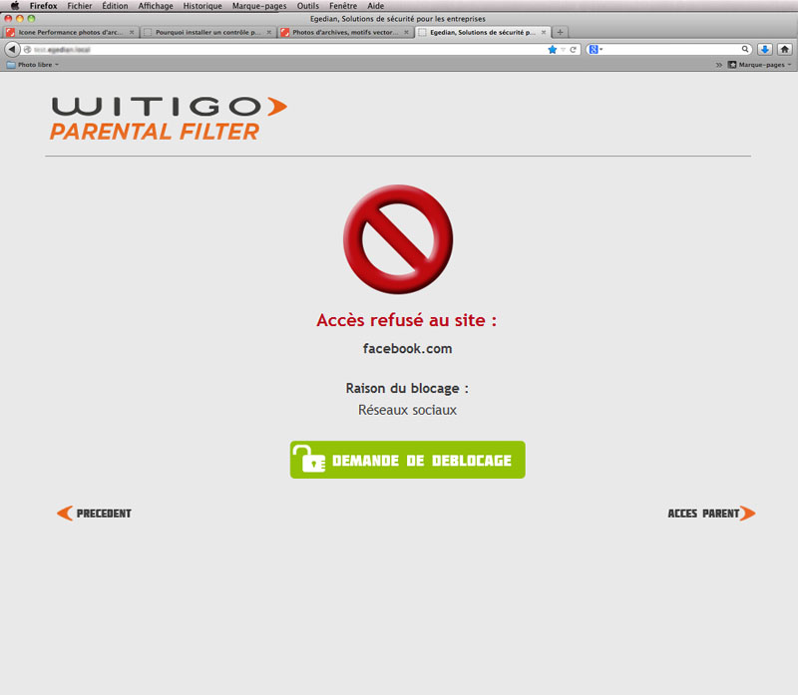
Task: Open the Apple menu
Action: [x=14, y=6]
